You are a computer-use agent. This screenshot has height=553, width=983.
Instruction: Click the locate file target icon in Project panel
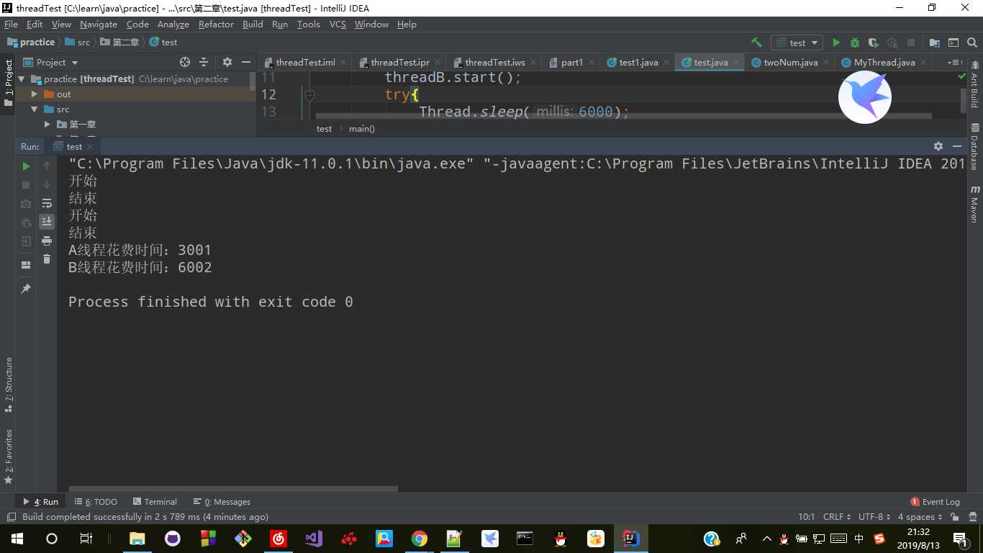185,63
